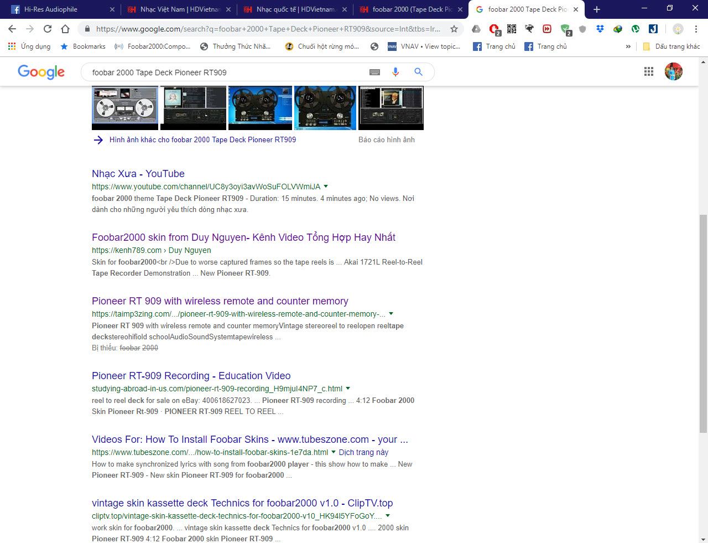The image size is (708, 543).
Task: Expand options for the taimp3zing.com result
Action: [x=391, y=314]
